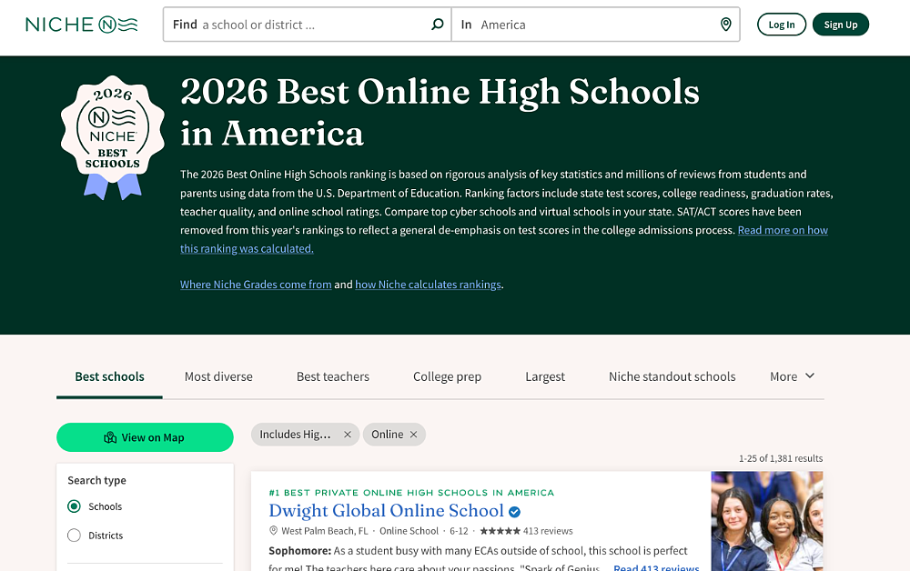
Task: Click the 6-12 grade range text
Action: tap(459, 531)
